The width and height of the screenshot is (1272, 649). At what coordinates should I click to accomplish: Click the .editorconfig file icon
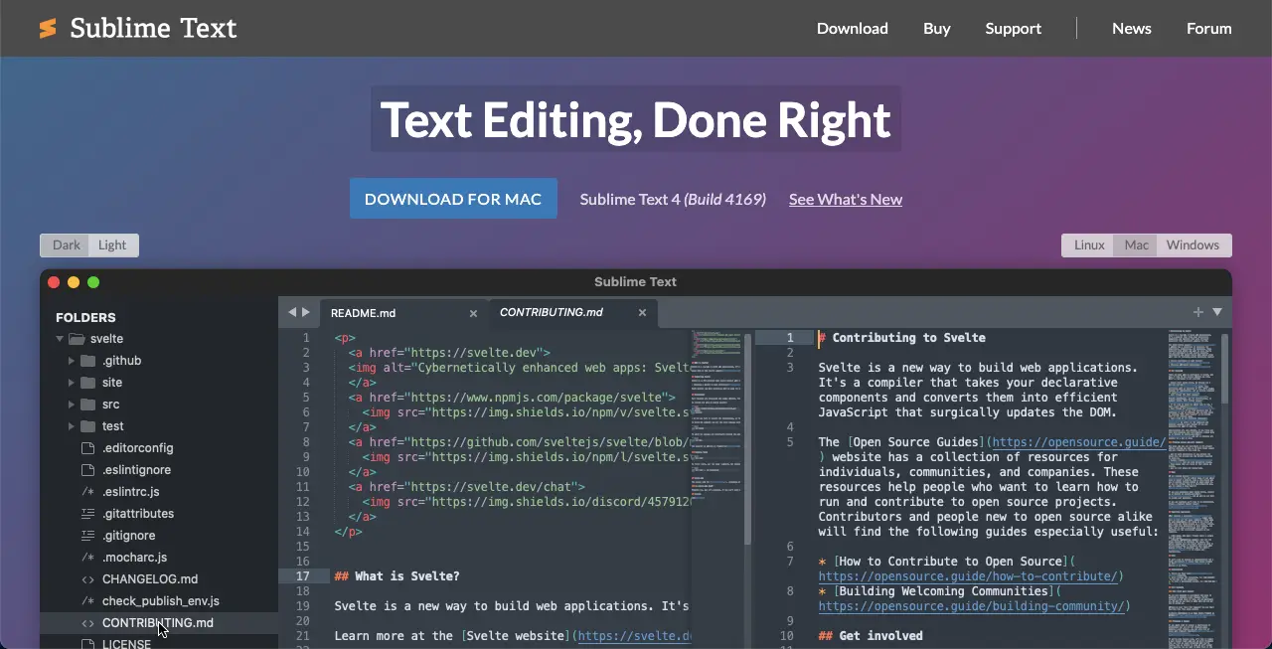coord(87,448)
